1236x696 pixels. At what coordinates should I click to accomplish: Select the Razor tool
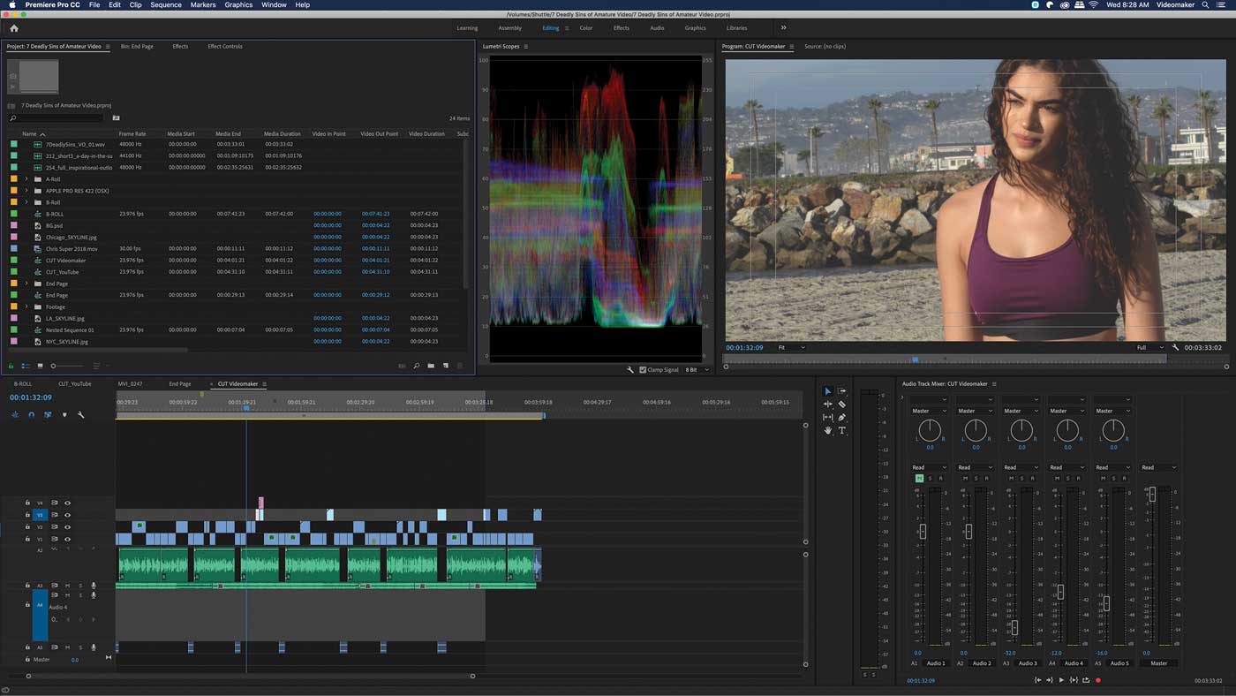(841, 405)
